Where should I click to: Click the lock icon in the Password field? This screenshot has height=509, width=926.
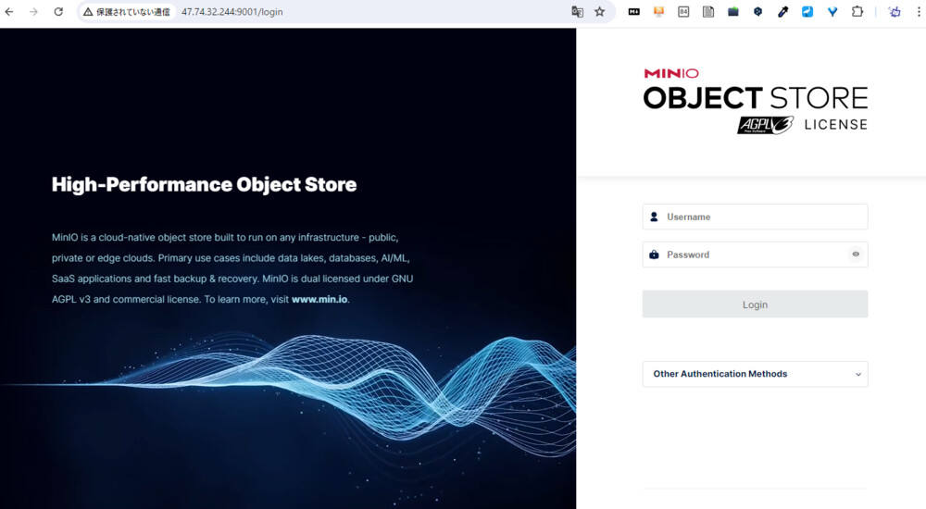[654, 254]
